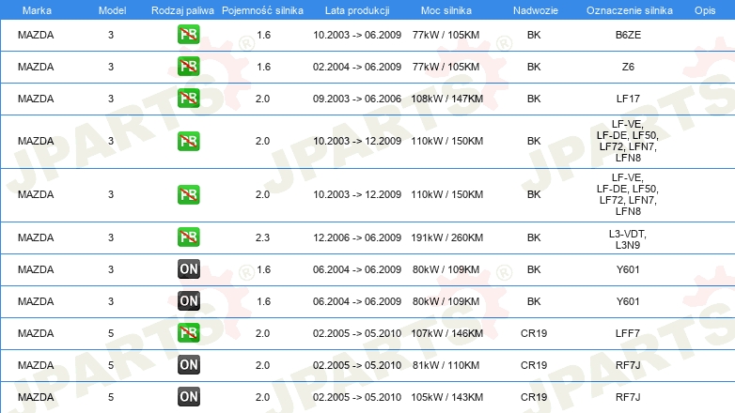This screenshot has width=735, height=413.
Task: Click the petrol fuel icon in the B6ZE row
Action: (188, 35)
